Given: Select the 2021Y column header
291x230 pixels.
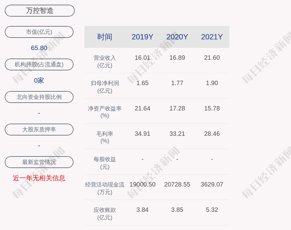Looking at the screenshot, I should (212, 37).
